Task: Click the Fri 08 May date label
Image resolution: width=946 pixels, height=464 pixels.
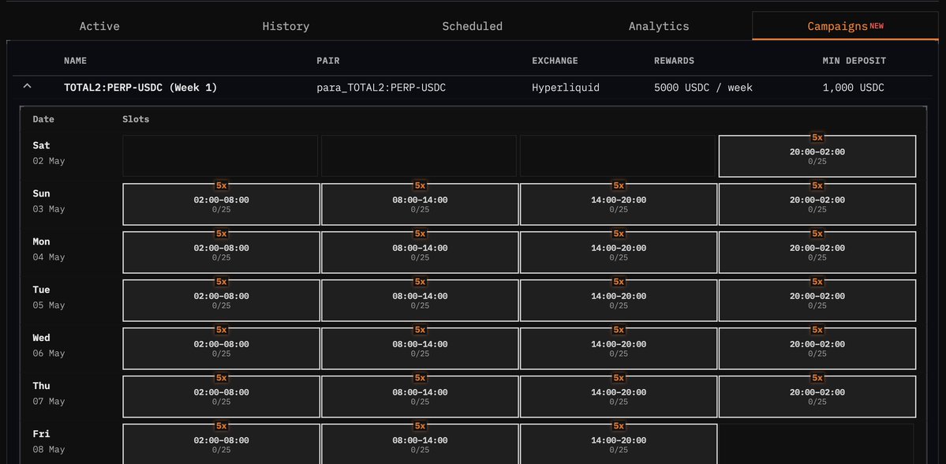Action: pyautogui.click(x=49, y=442)
